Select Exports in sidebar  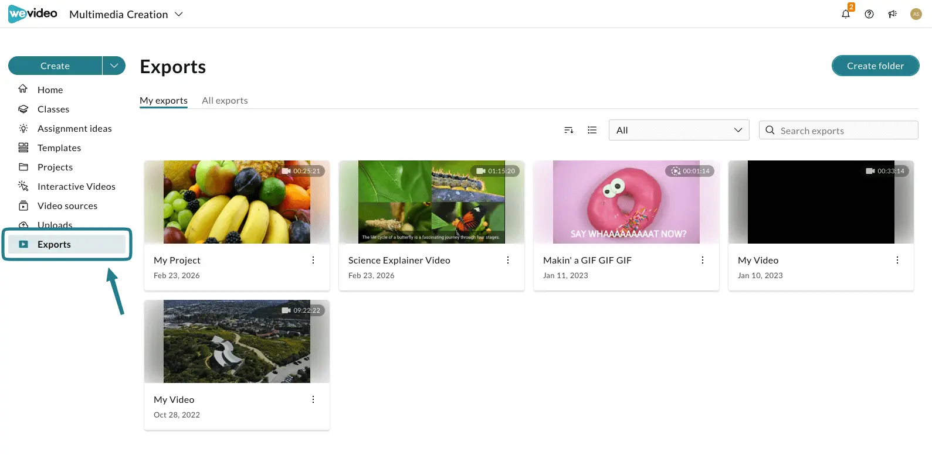tap(67, 244)
